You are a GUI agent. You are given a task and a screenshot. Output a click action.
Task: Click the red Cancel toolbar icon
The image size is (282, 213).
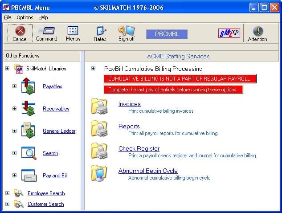20,31
